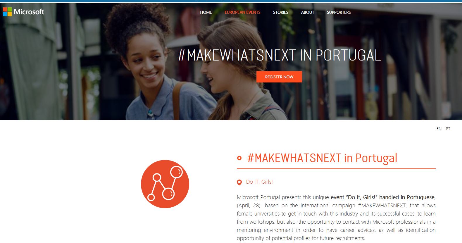The width and height of the screenshot is (462, 243).
Task: Click the orange network nodes circle icon
Action: (x=165, y=184)
